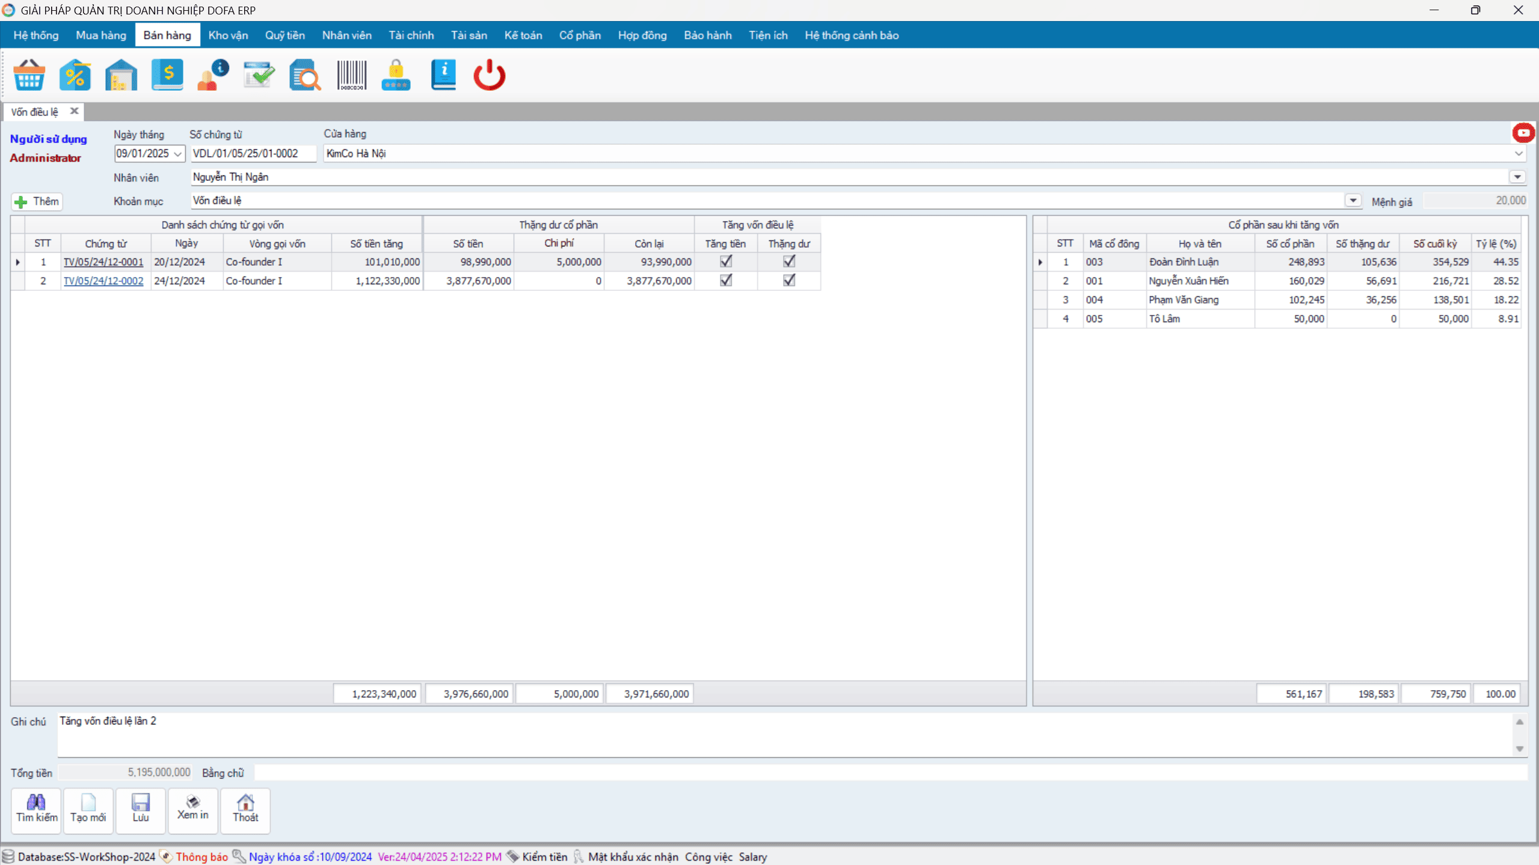This screenshot has width=1539, height=865.
Task: Open the Bảo hành menu
Action: [x=708, y=35]
